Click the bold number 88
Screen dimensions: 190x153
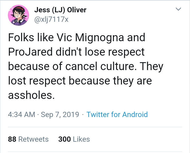click(12, 139)
